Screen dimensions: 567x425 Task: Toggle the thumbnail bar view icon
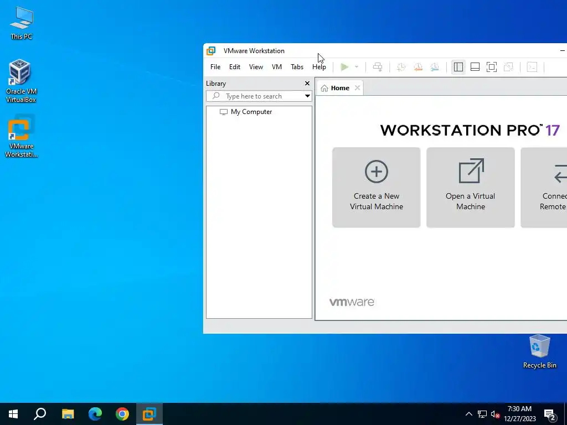tap(475, 67)
